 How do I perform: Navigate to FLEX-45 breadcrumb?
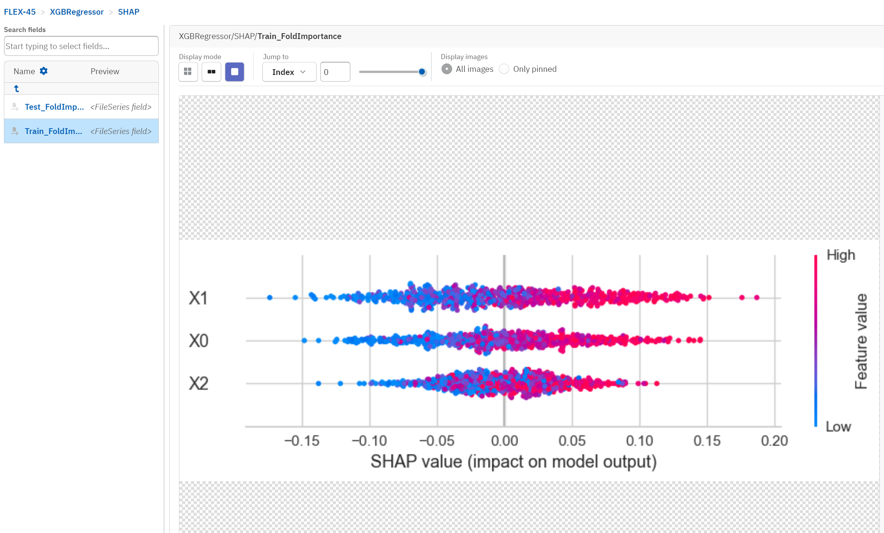(20, 12)
